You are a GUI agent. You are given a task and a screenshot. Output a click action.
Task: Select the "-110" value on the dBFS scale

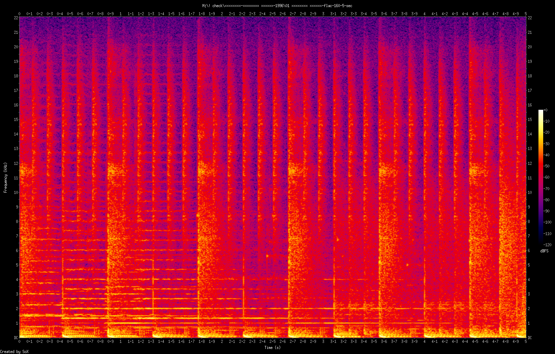548,234
